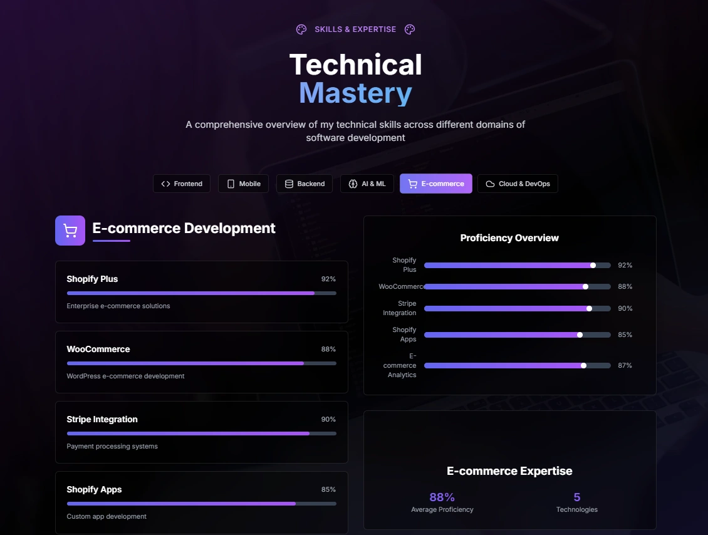Click the database icon on Backend tab

click(289, 184)
